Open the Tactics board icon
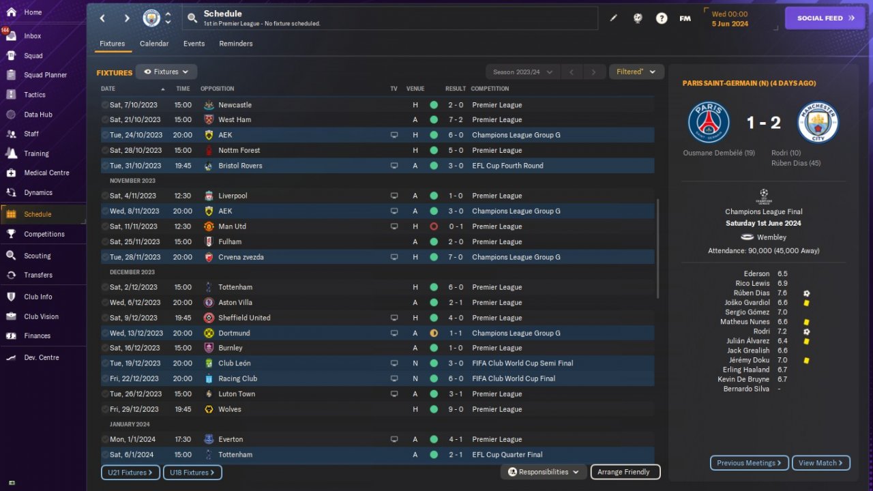The width and height of the screenshot is (873, 491). (11, 95)
